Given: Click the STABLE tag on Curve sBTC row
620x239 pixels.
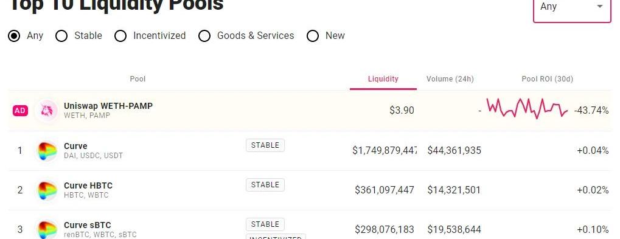Looking at the screenshot, I should (x=265, y=224).
